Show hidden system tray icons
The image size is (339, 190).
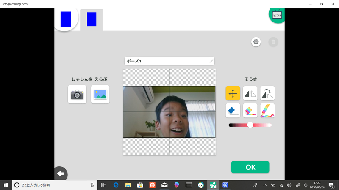coord(265,185)
